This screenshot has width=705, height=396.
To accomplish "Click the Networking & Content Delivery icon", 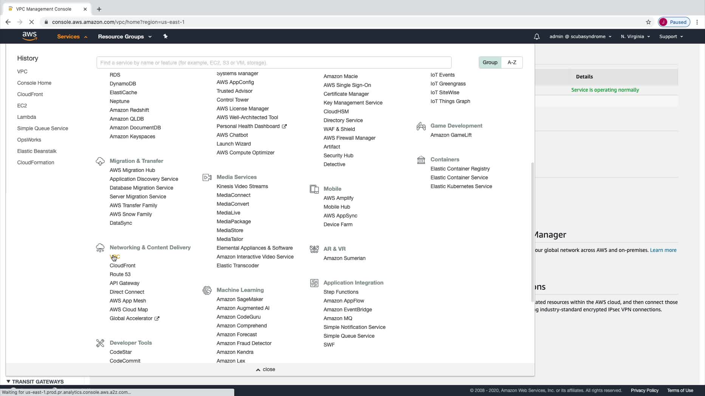I will pos(100,248).
